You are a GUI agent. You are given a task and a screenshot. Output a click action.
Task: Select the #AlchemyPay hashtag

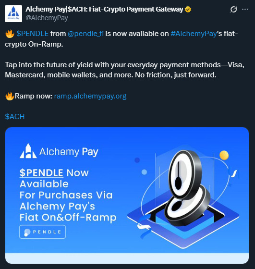pyautogui.click(x=194, y=34)
